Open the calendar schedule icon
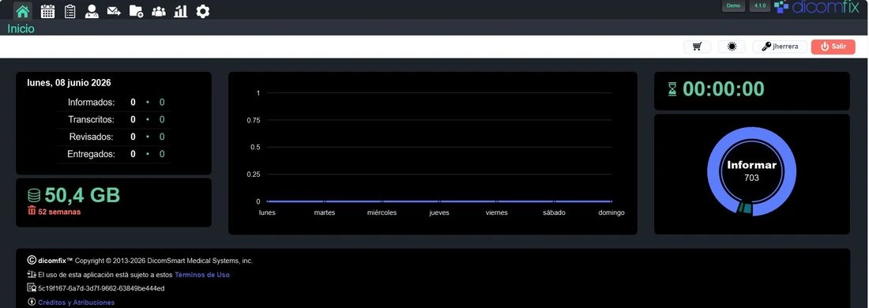Image resolution: width=869 pixels, height=308 pixels. point(47,11)
